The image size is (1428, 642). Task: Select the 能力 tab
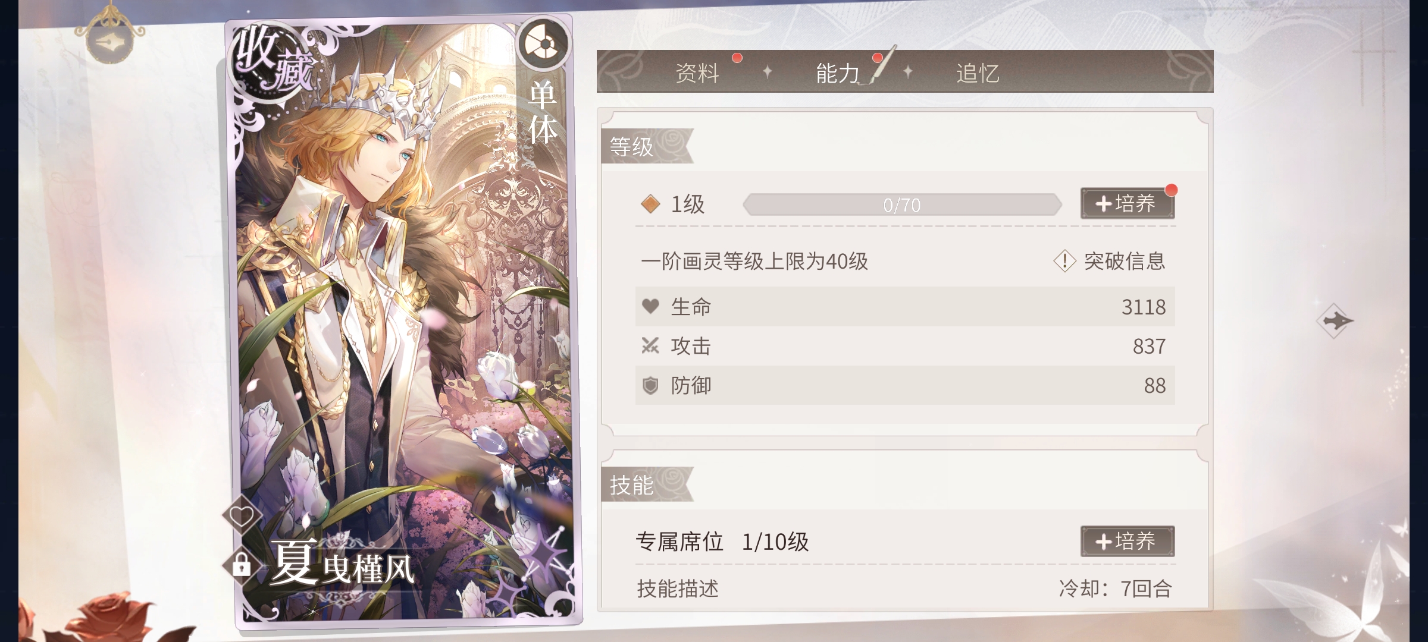pyautogui.click(x=838, y=73)
